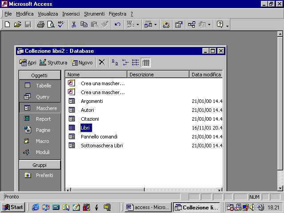Expand New Object dropdown arrow
This screenshot has width=284, height=213.
tap(209, 24)
